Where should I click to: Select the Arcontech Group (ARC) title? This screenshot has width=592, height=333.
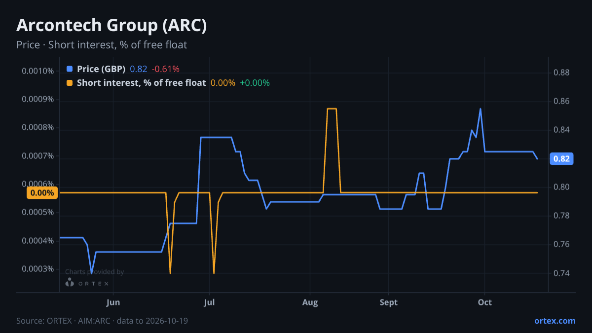[111, 26]
